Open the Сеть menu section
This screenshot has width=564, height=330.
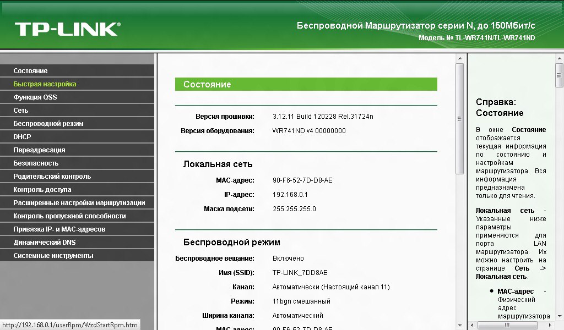[x=77, y=110]
